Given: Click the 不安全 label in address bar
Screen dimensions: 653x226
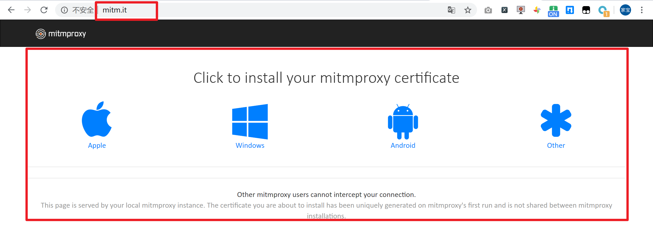Looking at the screenshot, I should pos(83,10).
